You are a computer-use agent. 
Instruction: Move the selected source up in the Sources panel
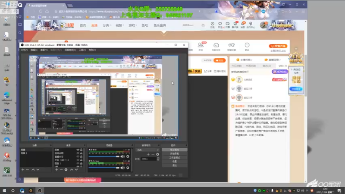click(72, 170)
